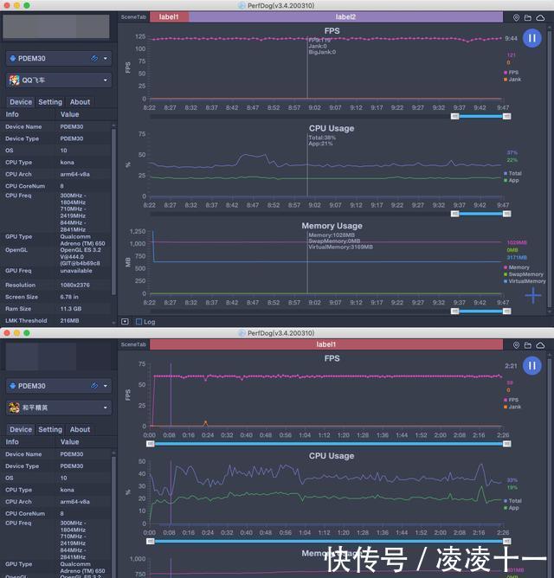Viewport: 554px width, 578px height.
Task: Pause recording in bottom PerfDog window
Action: point(531,366)
